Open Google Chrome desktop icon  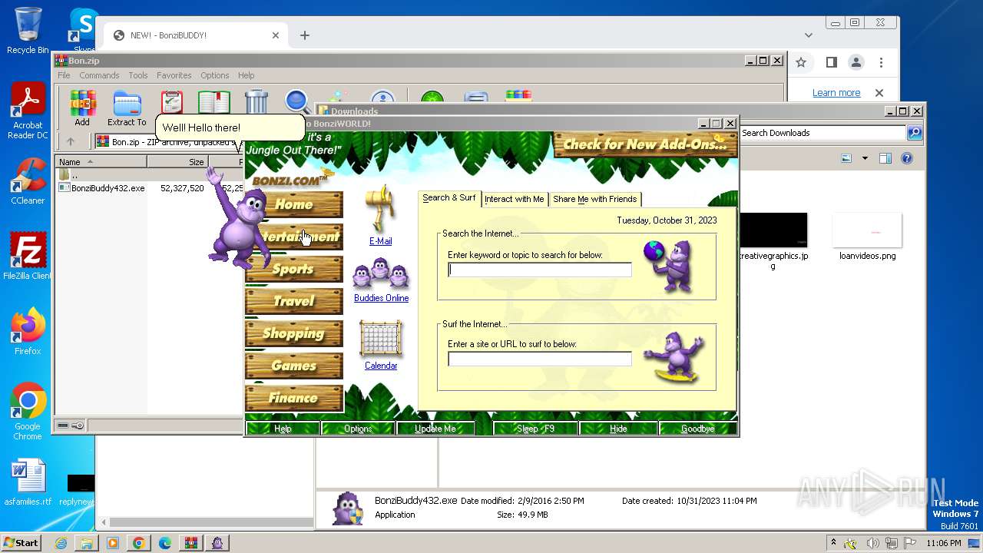[x=28, y=411]
